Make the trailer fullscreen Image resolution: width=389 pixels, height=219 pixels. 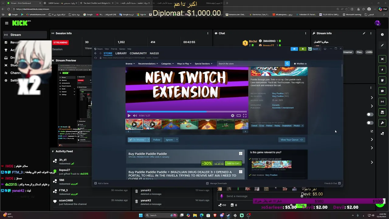245,116
